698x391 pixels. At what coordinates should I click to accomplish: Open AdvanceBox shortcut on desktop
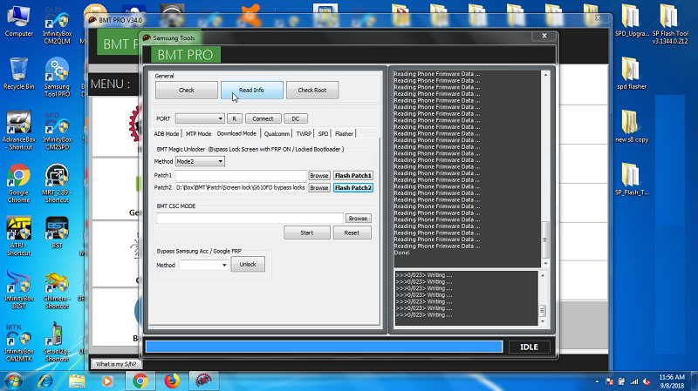click(18, 131)
